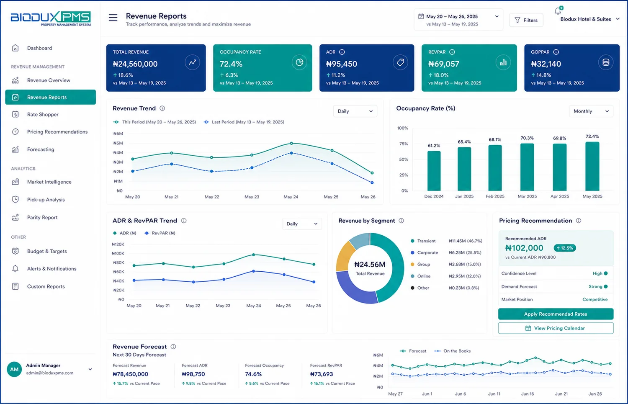Viewport: 628px width, 404px height.
Task: Click the Parity Report sidebar icon
Action: tap(15, 217)
